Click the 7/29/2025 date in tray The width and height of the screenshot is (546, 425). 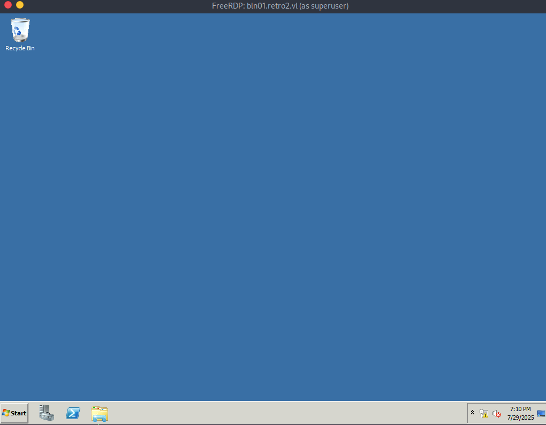(x=520, y=418)
